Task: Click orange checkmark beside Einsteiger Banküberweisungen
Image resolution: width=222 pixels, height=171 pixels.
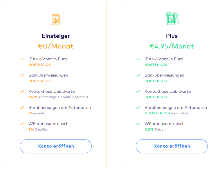Action: tap(22, 75)
